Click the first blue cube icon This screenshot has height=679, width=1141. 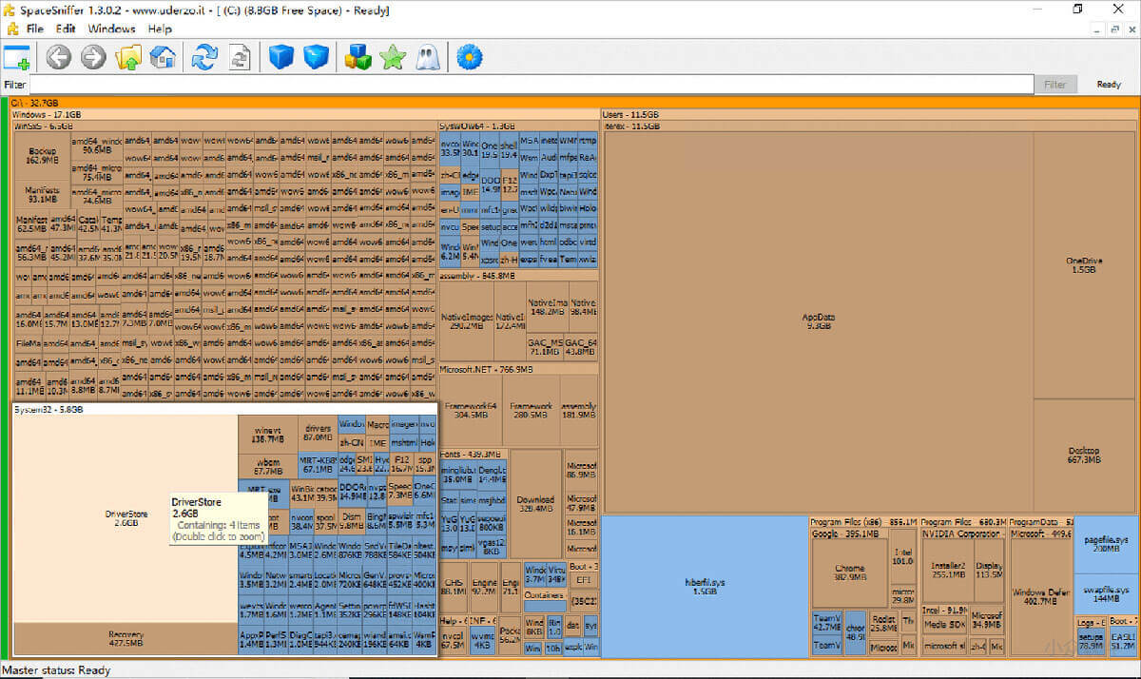[x=281, y=58]
